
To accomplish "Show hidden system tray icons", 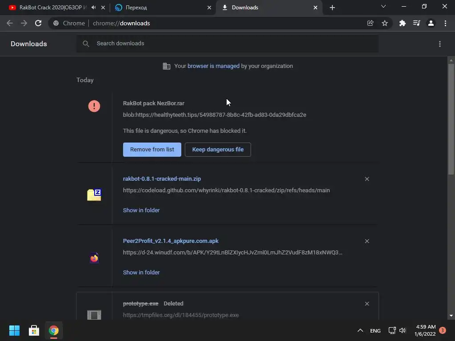I will [360, 330].
